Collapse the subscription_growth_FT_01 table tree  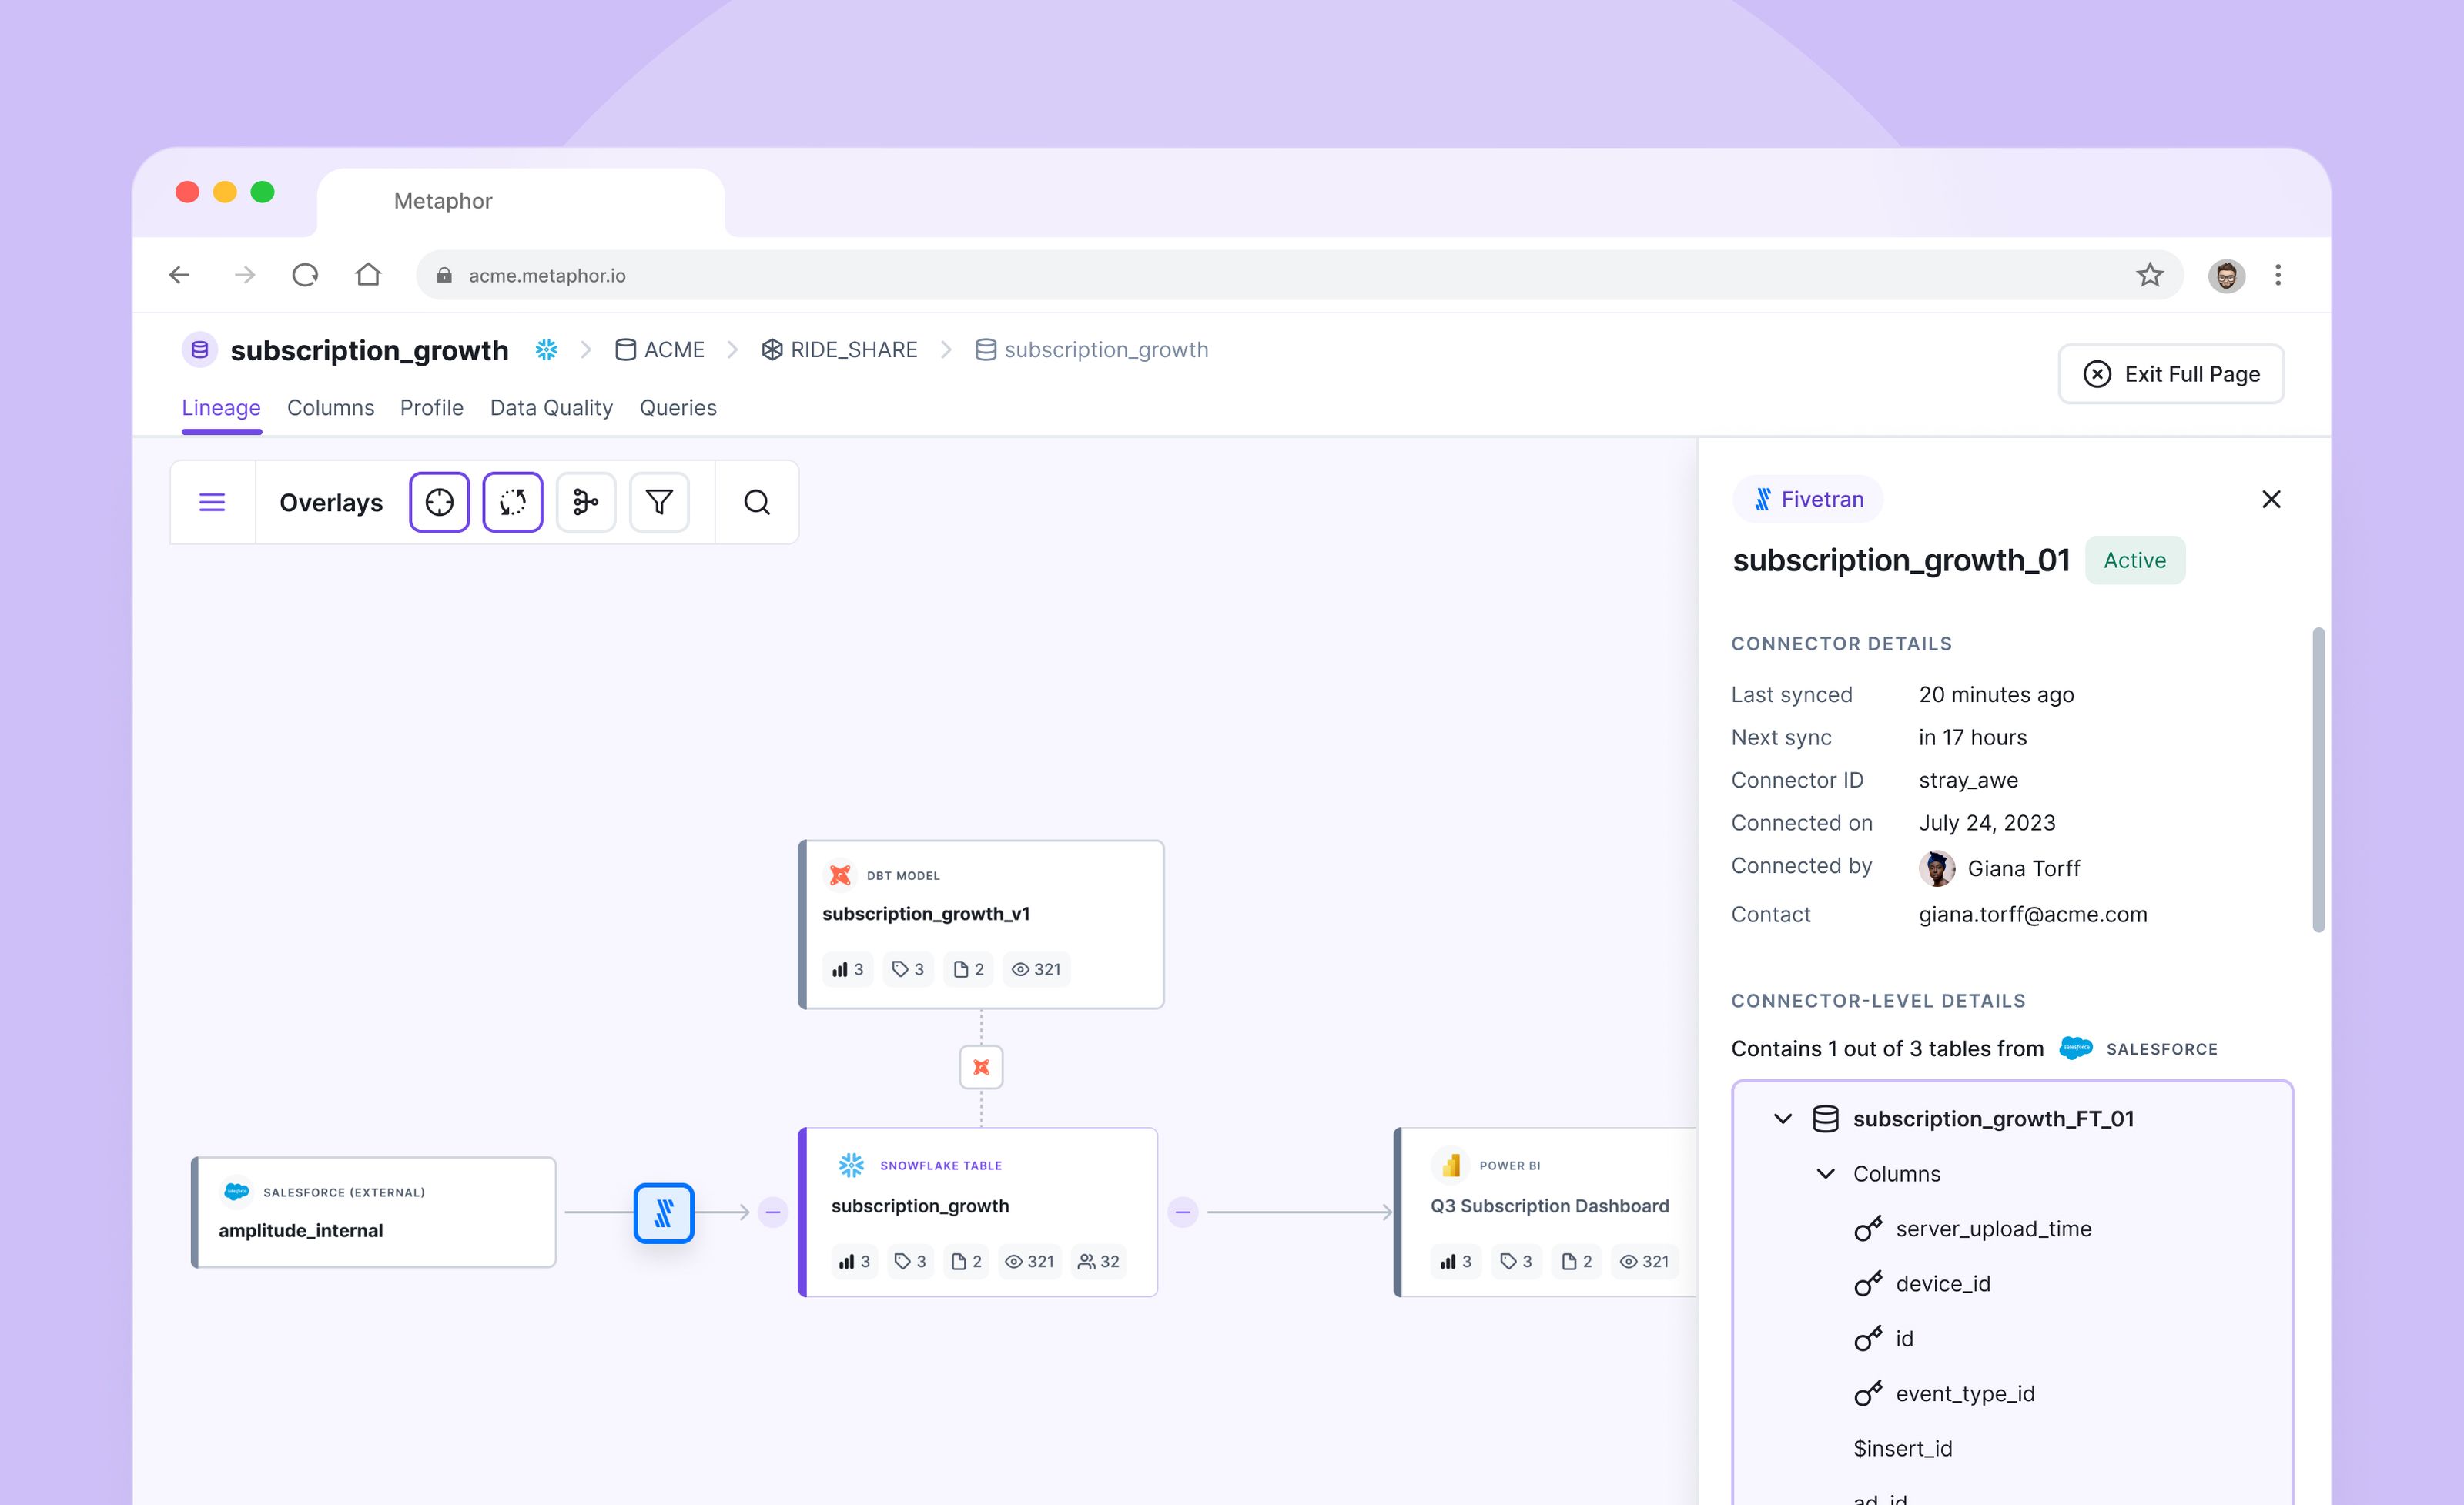(1782, 1118)
